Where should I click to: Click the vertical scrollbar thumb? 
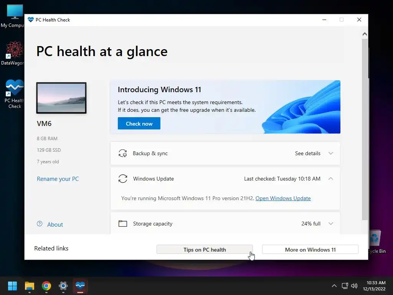[x=365, y=129]
